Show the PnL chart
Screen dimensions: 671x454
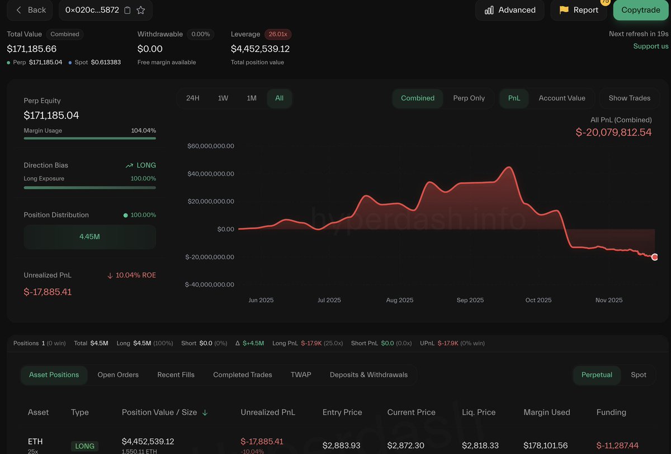tap(514, 98)
